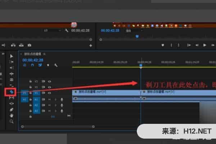Select the Rolling Edit tool

click(12, 80)
